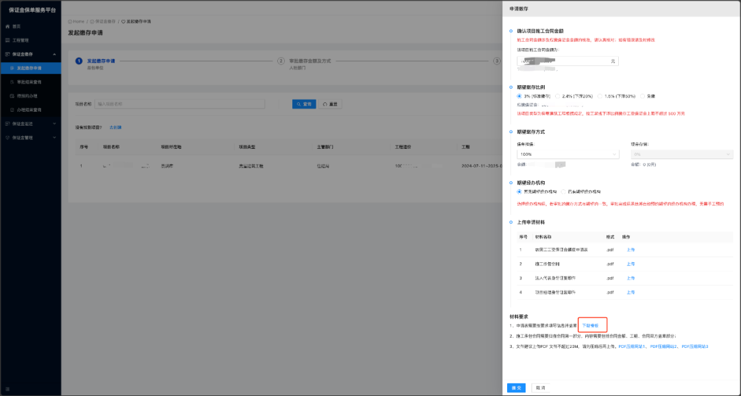
Task: Upload file for material row 1
Action: click(631, 250)
